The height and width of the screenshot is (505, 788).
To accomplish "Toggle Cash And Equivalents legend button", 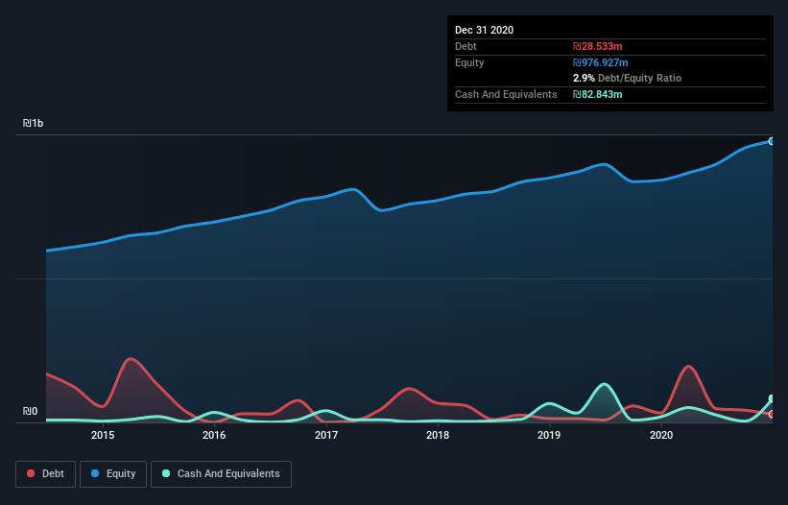I will click(221, 474).
